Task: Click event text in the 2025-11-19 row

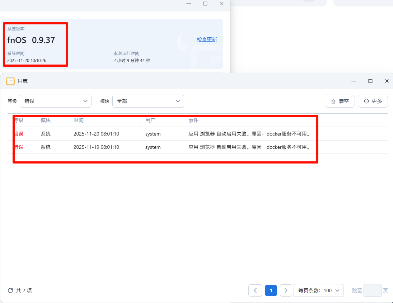Action: [x=250, y=147]
